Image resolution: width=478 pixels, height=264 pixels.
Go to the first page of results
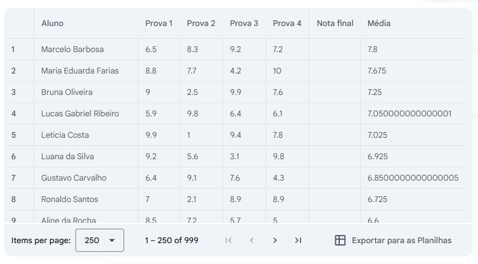click(229, 240)
